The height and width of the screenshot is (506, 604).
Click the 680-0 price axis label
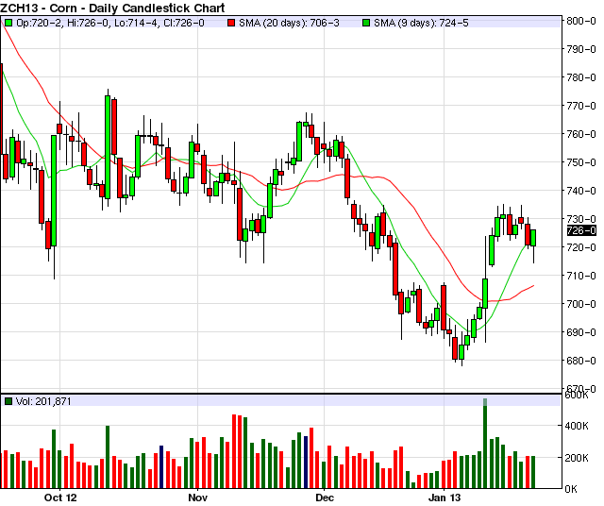[x=581, y=361]
